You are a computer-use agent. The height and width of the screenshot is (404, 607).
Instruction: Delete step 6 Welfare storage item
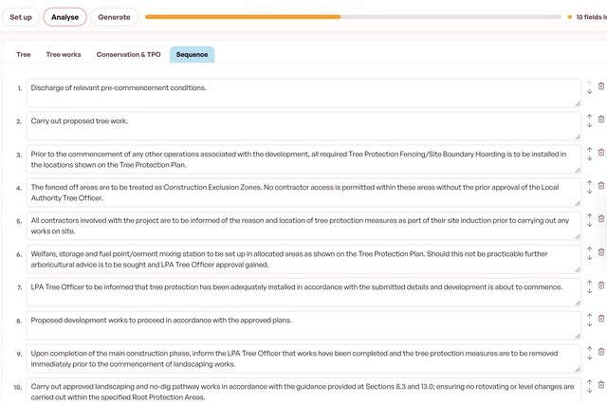tap(600, 252)
